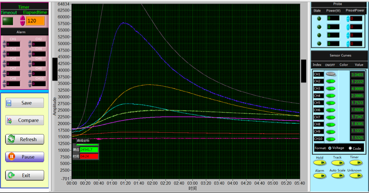The height and width of the screenshot is (193, 369).
Task: Toggle CH6 curve on/off
Action: (330, 110)
